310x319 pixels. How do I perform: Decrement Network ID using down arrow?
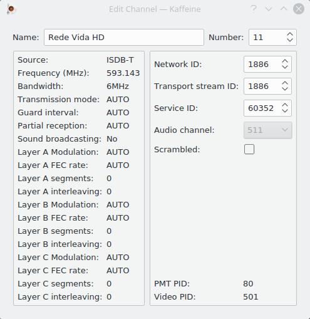pos(285,67)
